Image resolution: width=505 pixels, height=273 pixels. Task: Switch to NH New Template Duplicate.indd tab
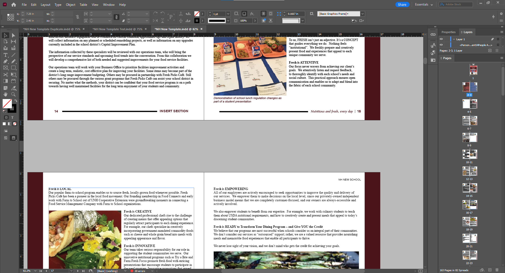[52, 29]
